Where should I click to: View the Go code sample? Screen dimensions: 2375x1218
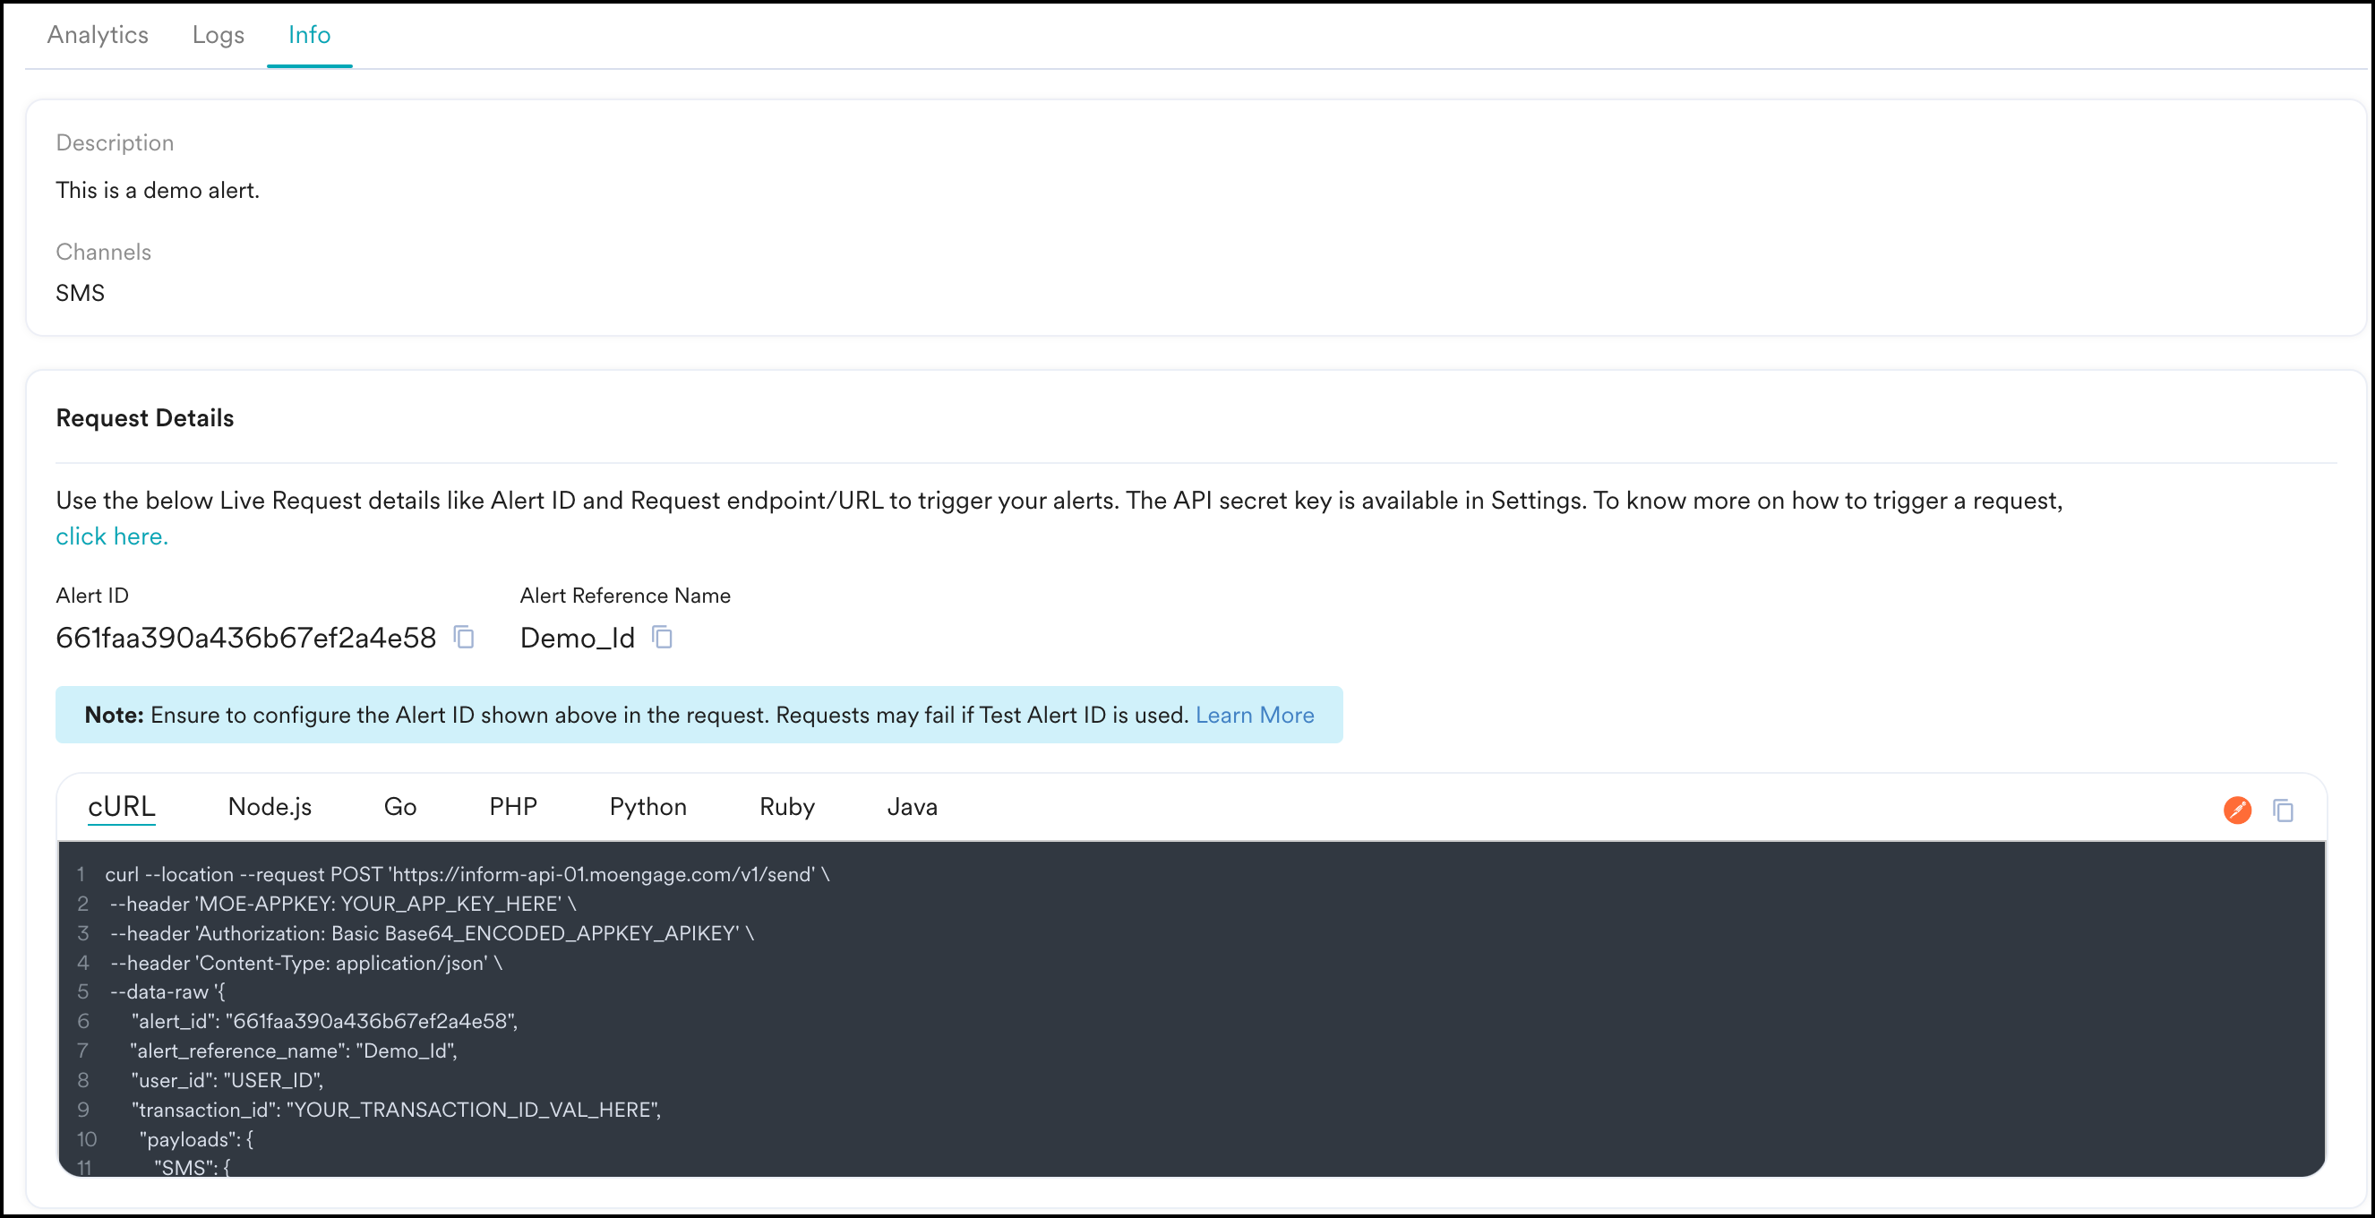pyautogui.click(x=399, y=807)
